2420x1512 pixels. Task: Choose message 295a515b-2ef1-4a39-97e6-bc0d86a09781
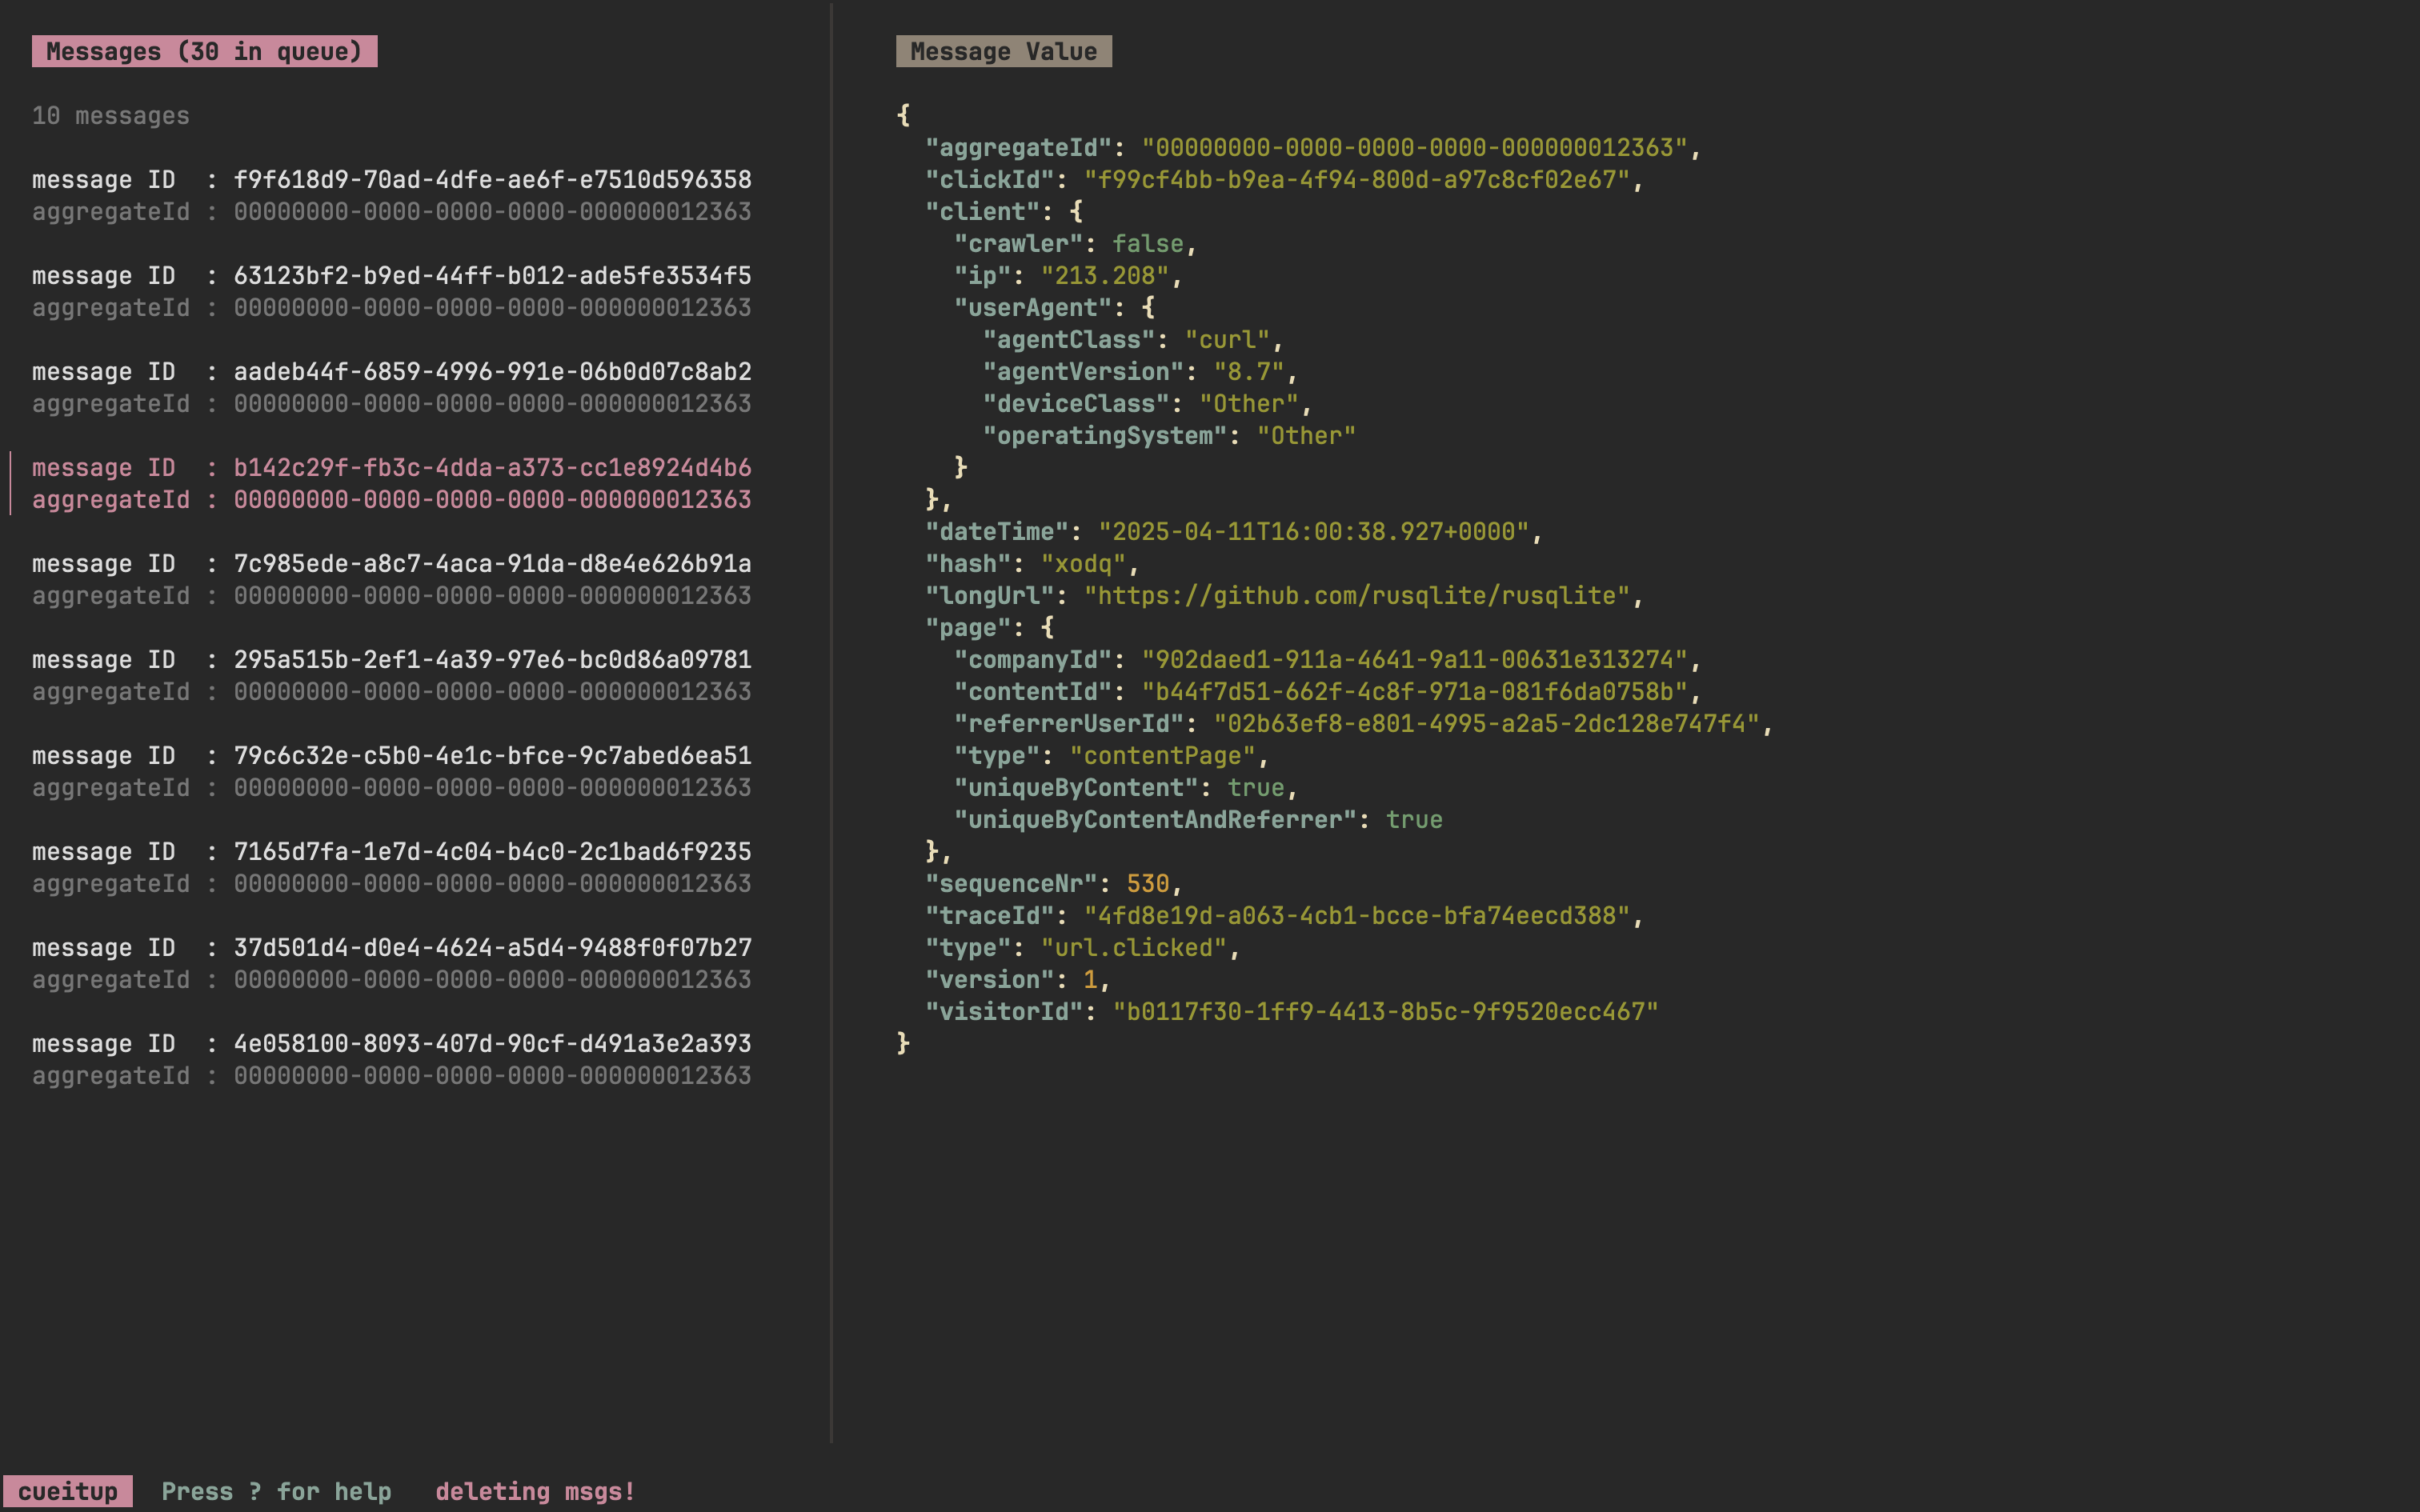click(491, 660)
